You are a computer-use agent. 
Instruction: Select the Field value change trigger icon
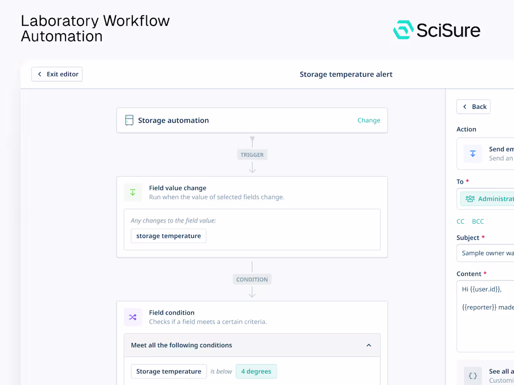coord(133,192)
